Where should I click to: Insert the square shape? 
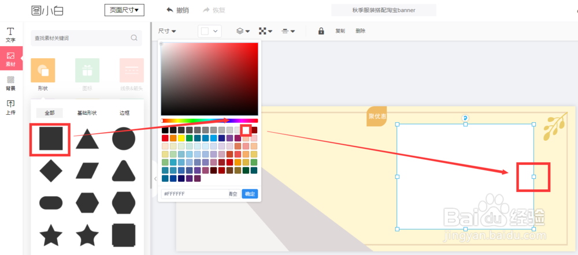pos(51,138)
